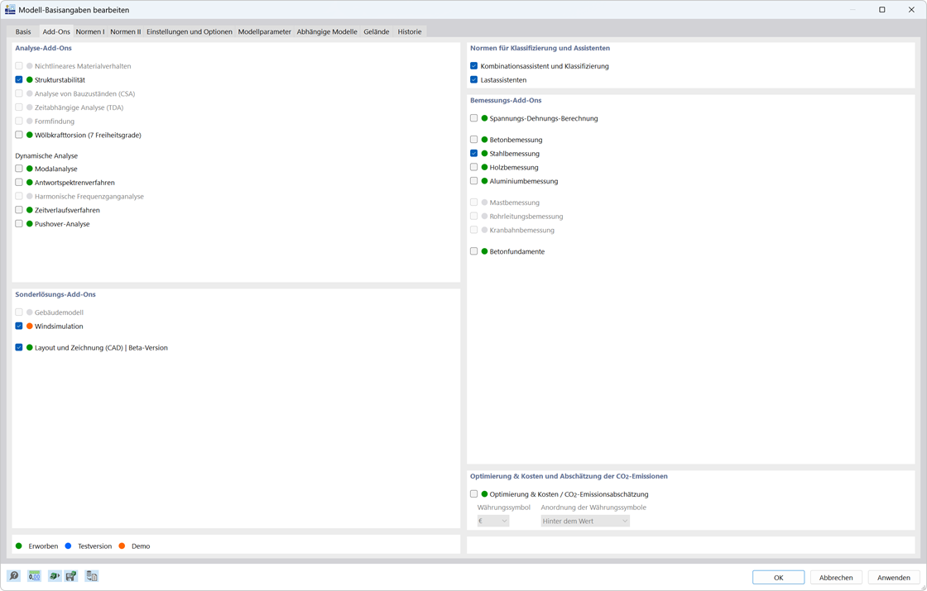Enable the Betonbemessung add-on checkbox
Screen dimensions: 927x591
(x=473, y=139)
